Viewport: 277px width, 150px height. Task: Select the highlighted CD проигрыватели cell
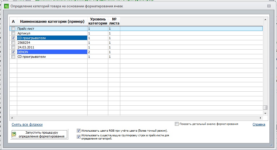click(x=52, y=38)
